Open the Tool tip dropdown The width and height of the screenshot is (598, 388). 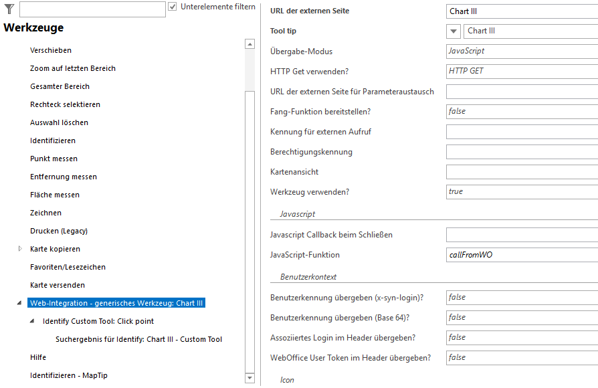point(453,31)
